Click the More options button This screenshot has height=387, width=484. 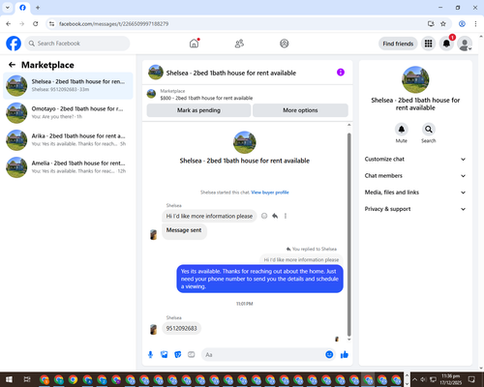tap(300, 110)
